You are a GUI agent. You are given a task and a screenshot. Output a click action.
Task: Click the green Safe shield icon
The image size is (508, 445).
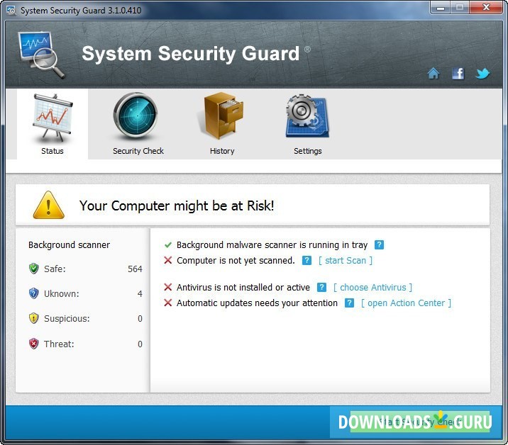[33, 269]
